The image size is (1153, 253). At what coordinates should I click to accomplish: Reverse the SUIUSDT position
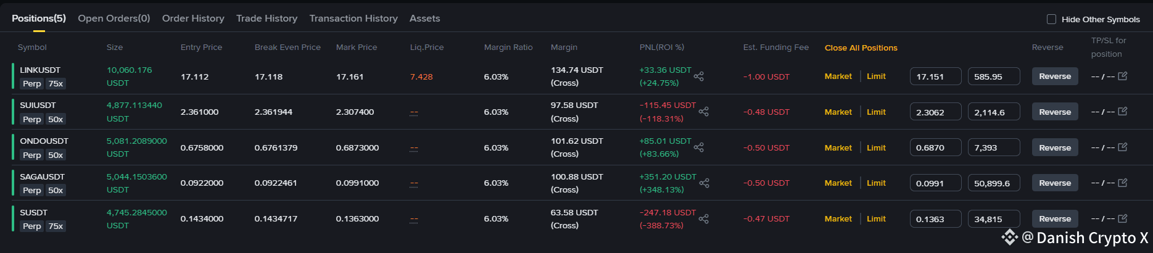click(x=1055, y=112)
